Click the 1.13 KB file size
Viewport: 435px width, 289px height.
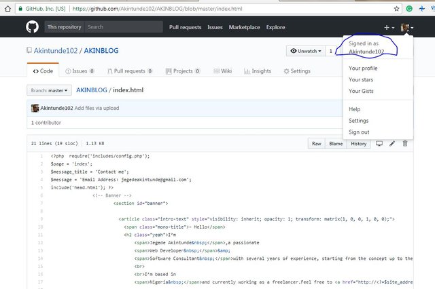coord(95,143)
